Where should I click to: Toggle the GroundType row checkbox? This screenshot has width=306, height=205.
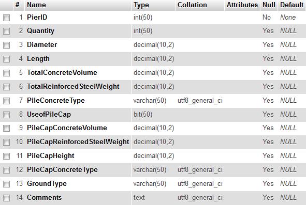click(6, 184)
